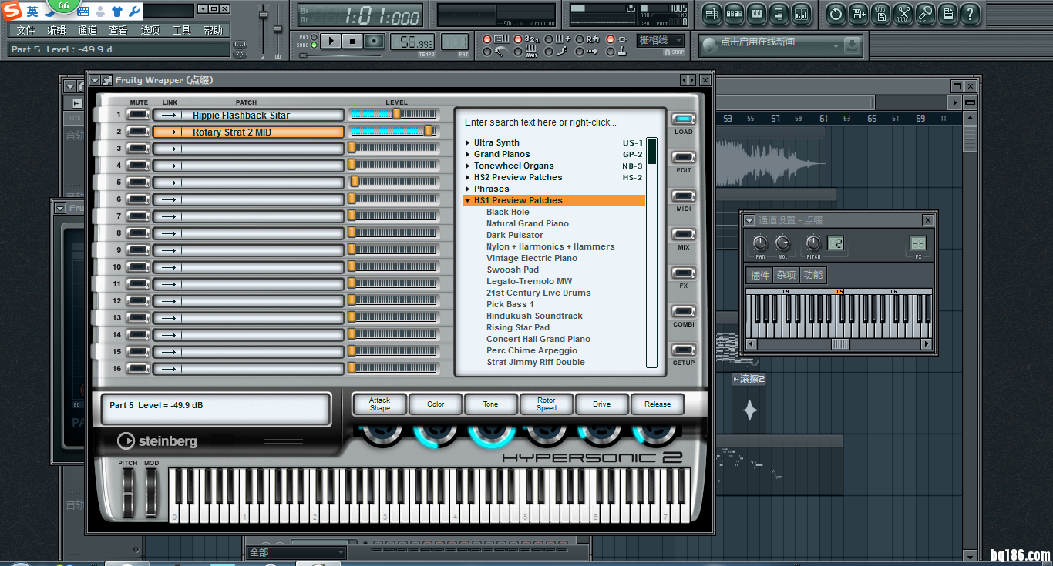
Task: Open the 工具 menu
Action: (181, 30)
